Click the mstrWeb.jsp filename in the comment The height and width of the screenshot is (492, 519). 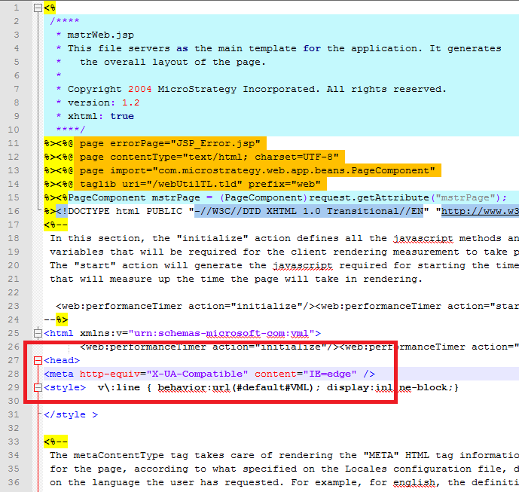tap(100, 35)
